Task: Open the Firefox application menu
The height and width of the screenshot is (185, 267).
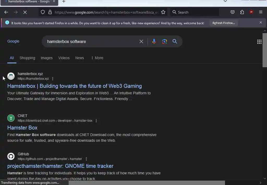Action: (x=260, y=12)
